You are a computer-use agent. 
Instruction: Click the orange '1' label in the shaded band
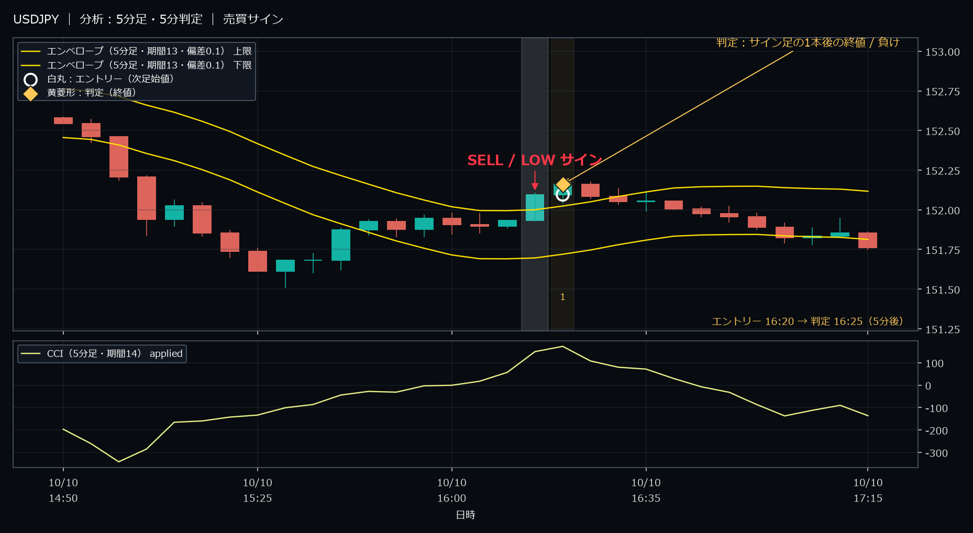pyautogui.click(x=562, y=297)
